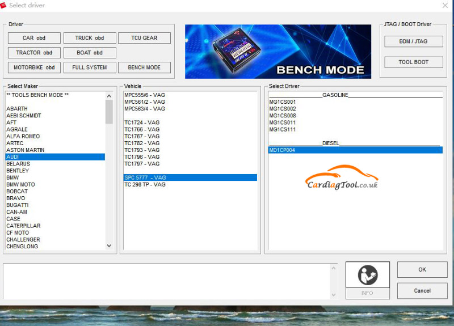Choose TC1797 - VAG in vehicle list
The height and width of the screenshot is (326, 454).
pos(142,164)
